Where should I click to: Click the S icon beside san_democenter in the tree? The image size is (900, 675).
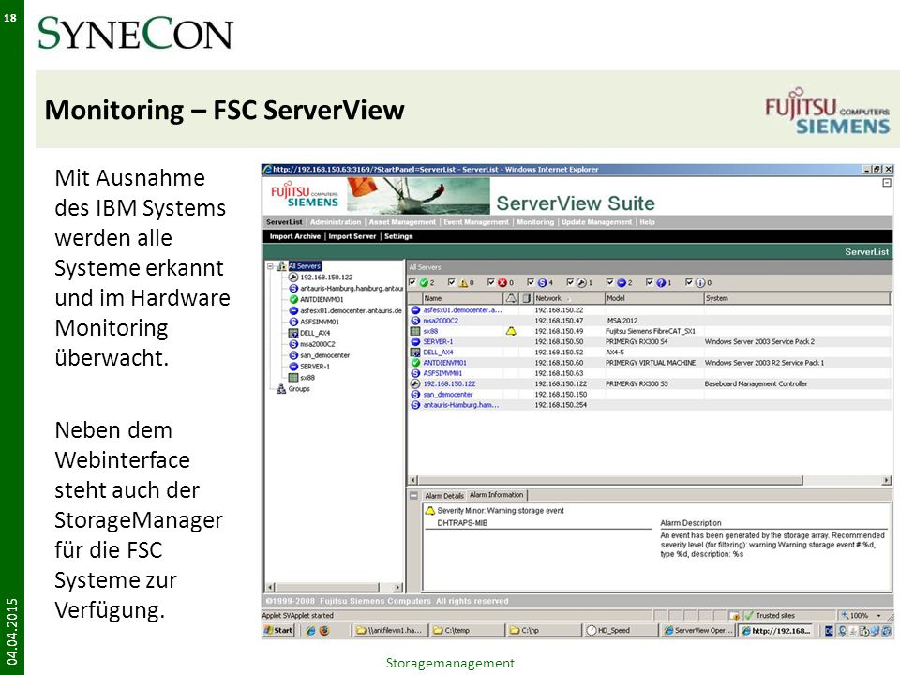coord(293,355)
